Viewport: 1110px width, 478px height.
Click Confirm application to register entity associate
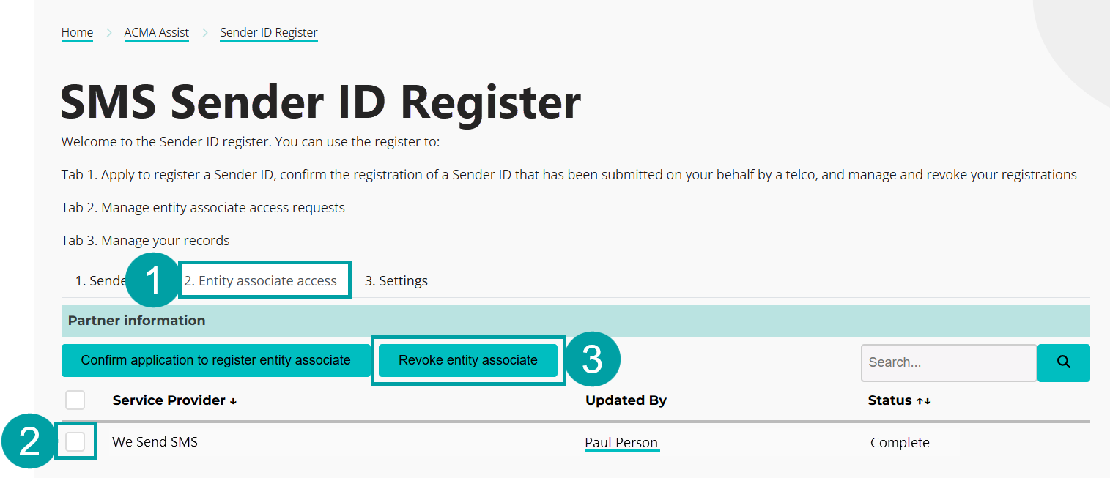pos(215,360)
